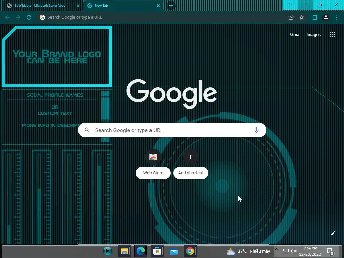Open a new tab with the plus button
344x258 pixels.
[171, 6]
